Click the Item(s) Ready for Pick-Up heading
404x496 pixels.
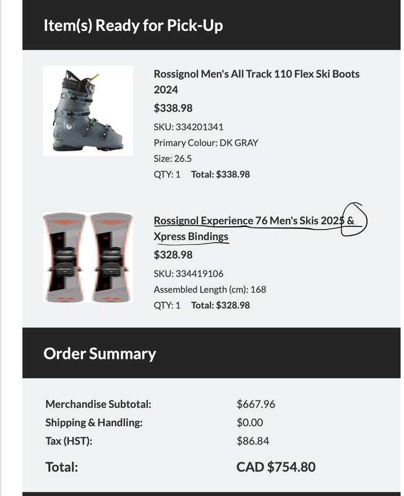click(133, 25)
